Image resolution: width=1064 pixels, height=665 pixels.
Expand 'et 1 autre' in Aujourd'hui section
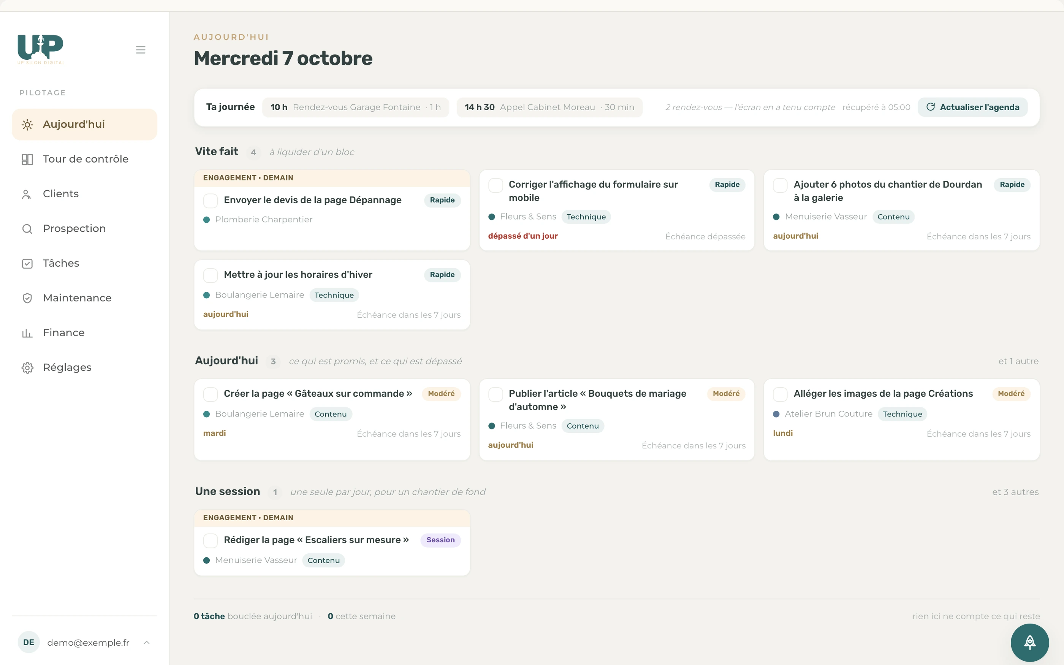pyautogui.click(x=1018, y=361)
